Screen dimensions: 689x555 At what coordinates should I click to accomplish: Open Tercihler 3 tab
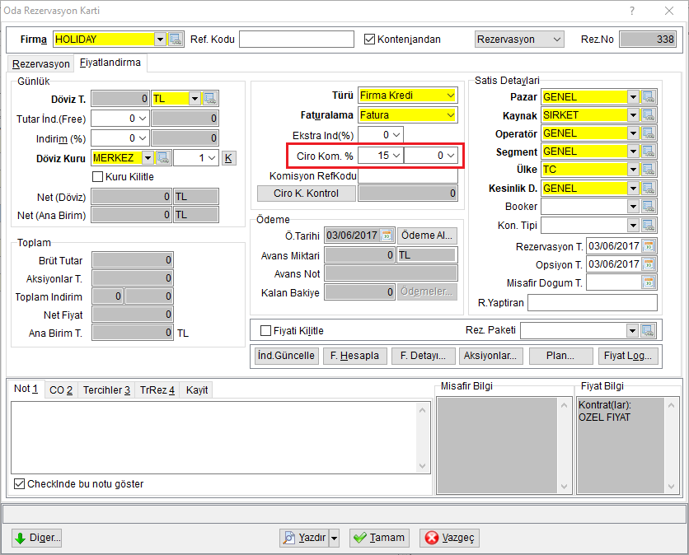(x=107, y=390)
